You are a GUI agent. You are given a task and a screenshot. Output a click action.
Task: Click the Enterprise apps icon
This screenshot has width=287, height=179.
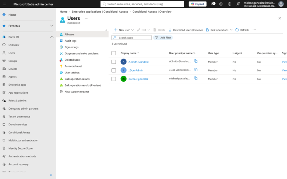4,85
